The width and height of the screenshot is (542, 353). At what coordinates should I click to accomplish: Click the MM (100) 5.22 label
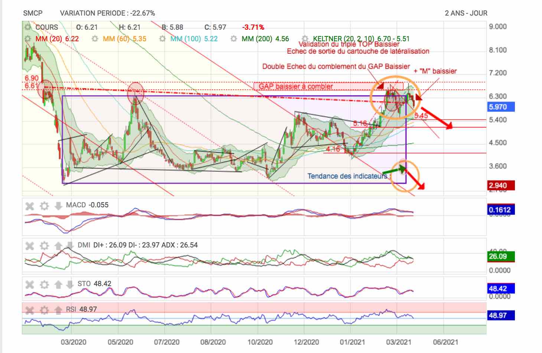tap(194, 39)
